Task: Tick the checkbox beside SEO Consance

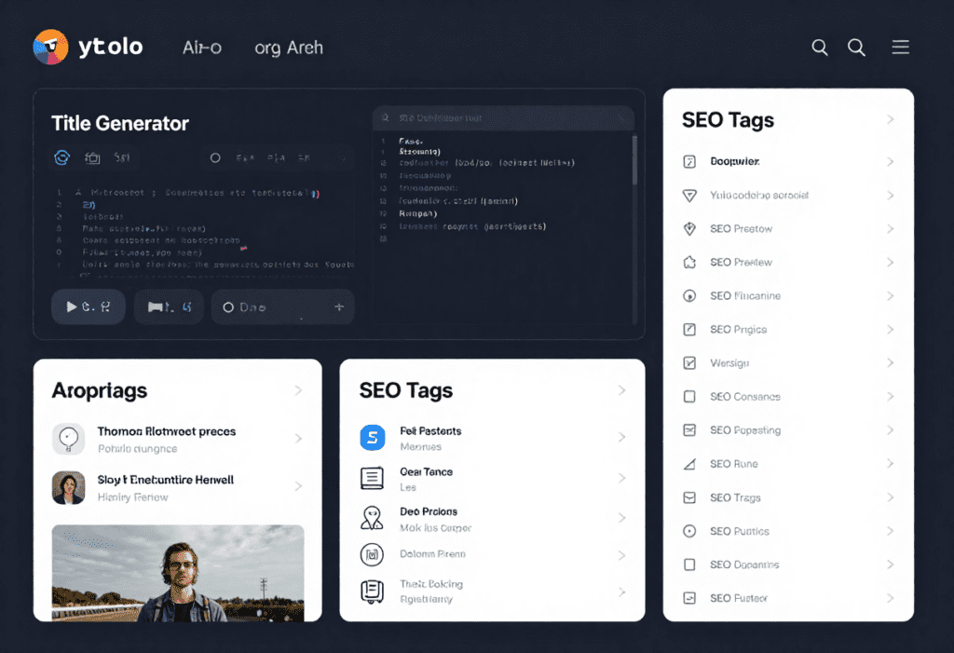Action: 689,397
